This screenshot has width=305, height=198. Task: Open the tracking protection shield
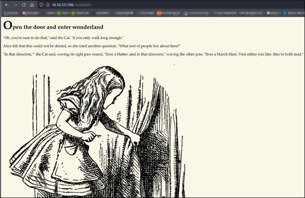(x=41, y=5)
